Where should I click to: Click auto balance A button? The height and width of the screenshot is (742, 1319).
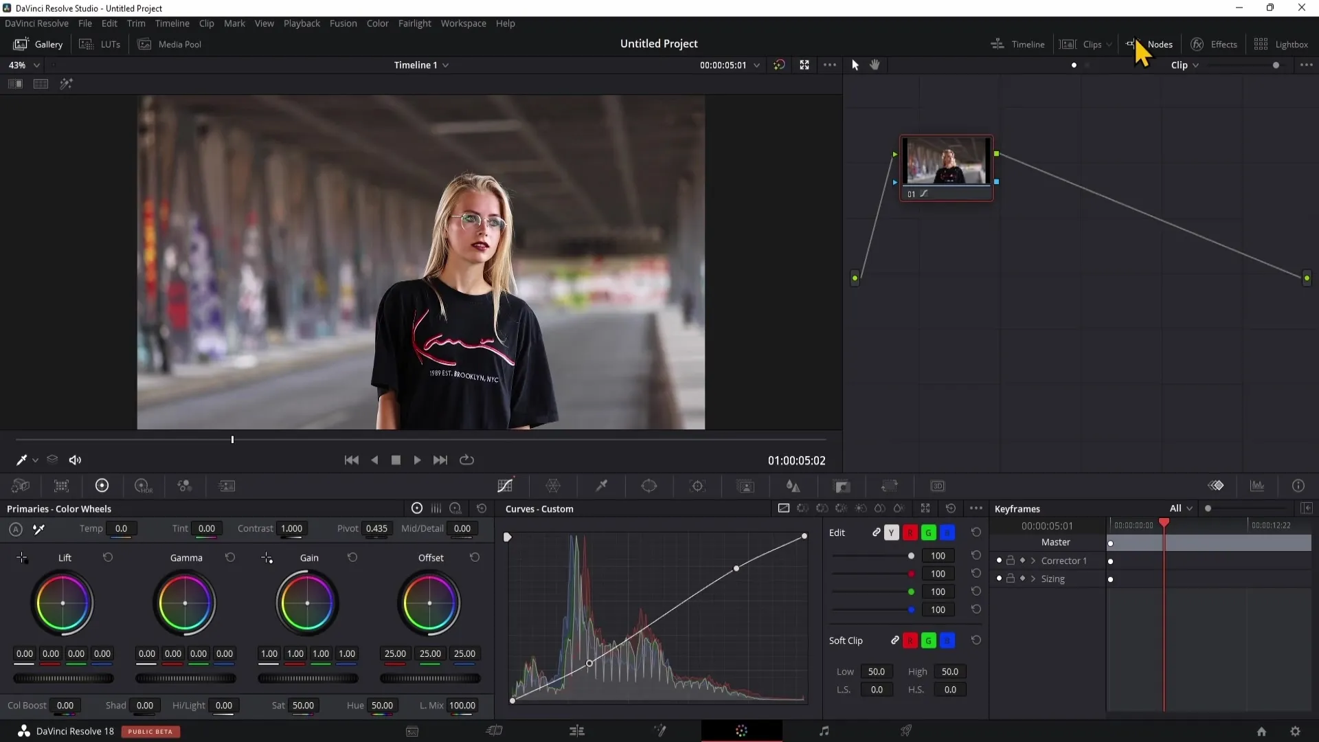point(16,529)
